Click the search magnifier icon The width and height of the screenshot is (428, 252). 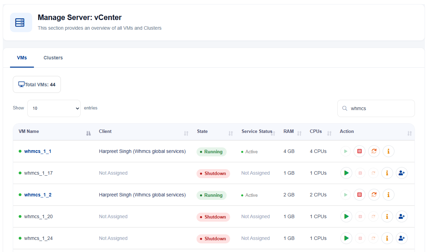(345, 108)
